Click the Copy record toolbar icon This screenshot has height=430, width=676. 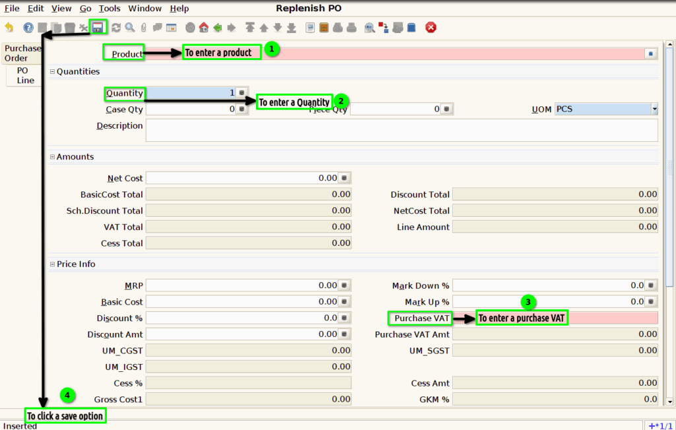click(56, 28)
